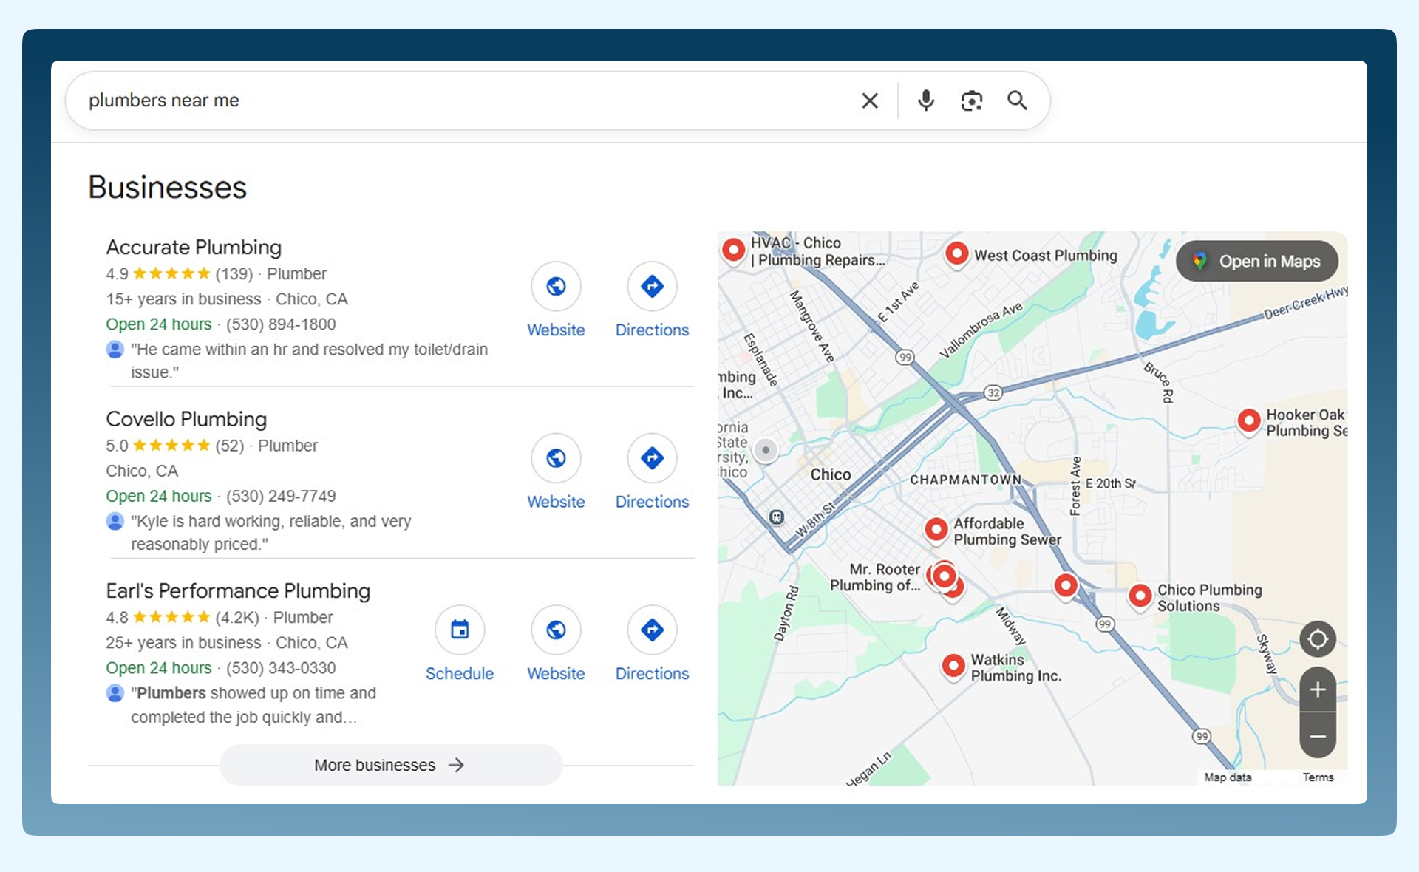Click the gray university marker on the map

[766, 450]
